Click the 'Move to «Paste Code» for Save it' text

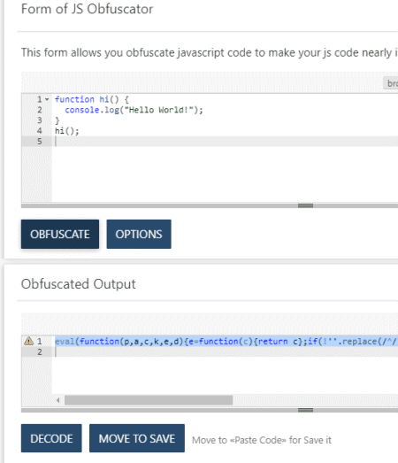262,440
